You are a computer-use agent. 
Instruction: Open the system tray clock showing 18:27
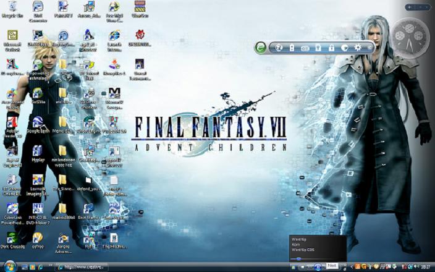click(x=425, y=267)
